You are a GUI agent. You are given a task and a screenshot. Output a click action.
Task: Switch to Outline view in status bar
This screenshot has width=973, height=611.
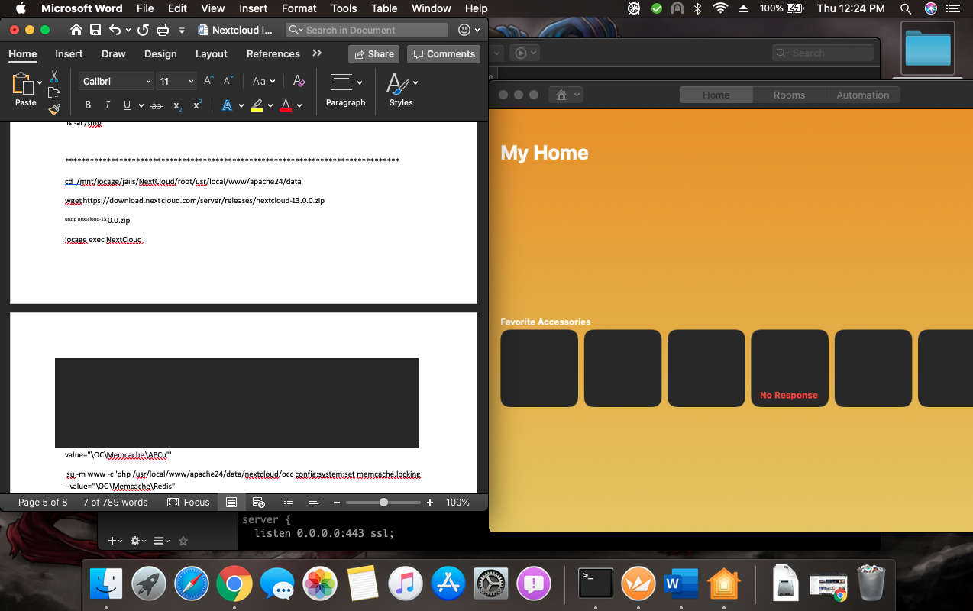click(286, 503)
